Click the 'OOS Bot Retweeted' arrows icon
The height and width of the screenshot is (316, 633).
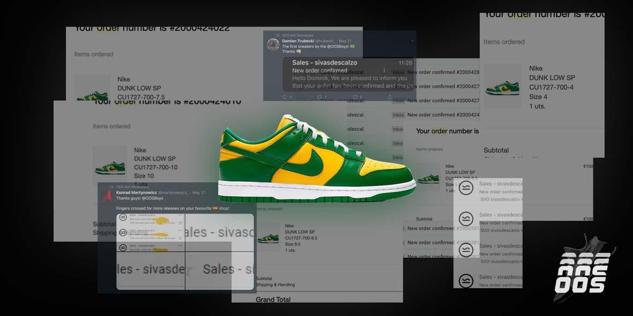pos(278,35)
